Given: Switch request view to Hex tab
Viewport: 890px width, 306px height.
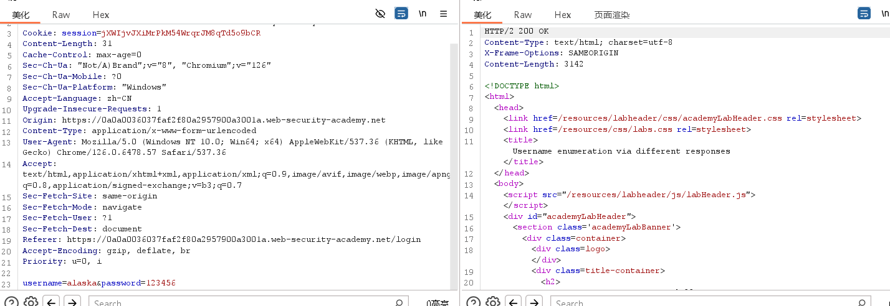Looking at the screenshot, I should coord(100,14).
